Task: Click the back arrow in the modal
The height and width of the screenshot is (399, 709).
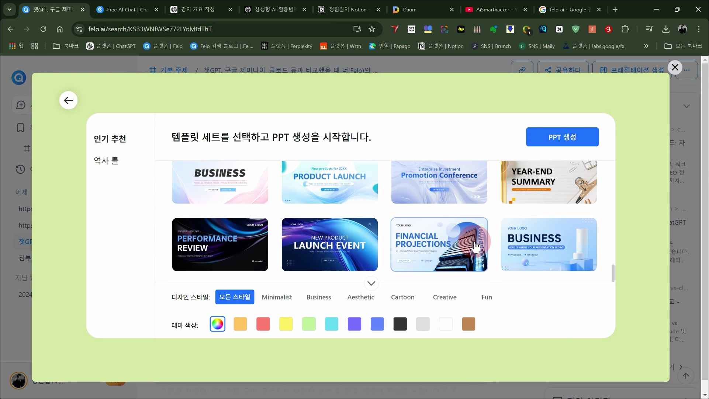Action: 68,100
